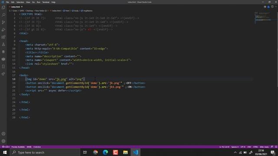Click Preview Available in status bar
The height and width of the screenshot is (156, 278).
pos(18,147)
